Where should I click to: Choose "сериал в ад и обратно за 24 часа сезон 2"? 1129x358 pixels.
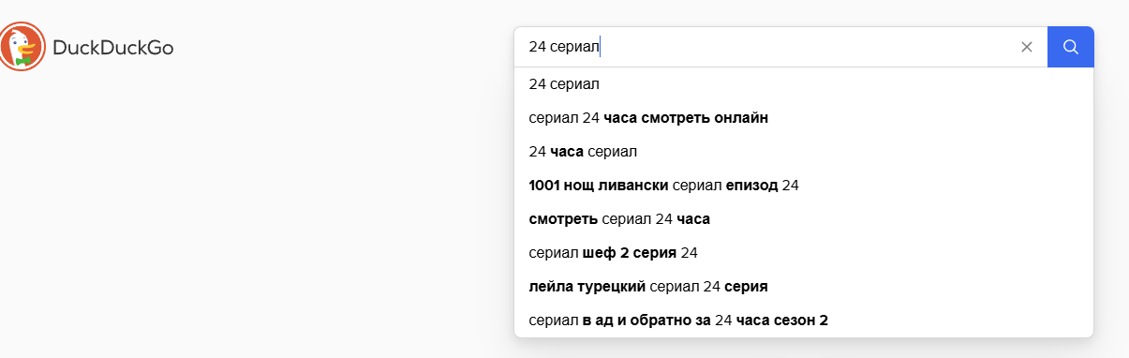[804, 321]
